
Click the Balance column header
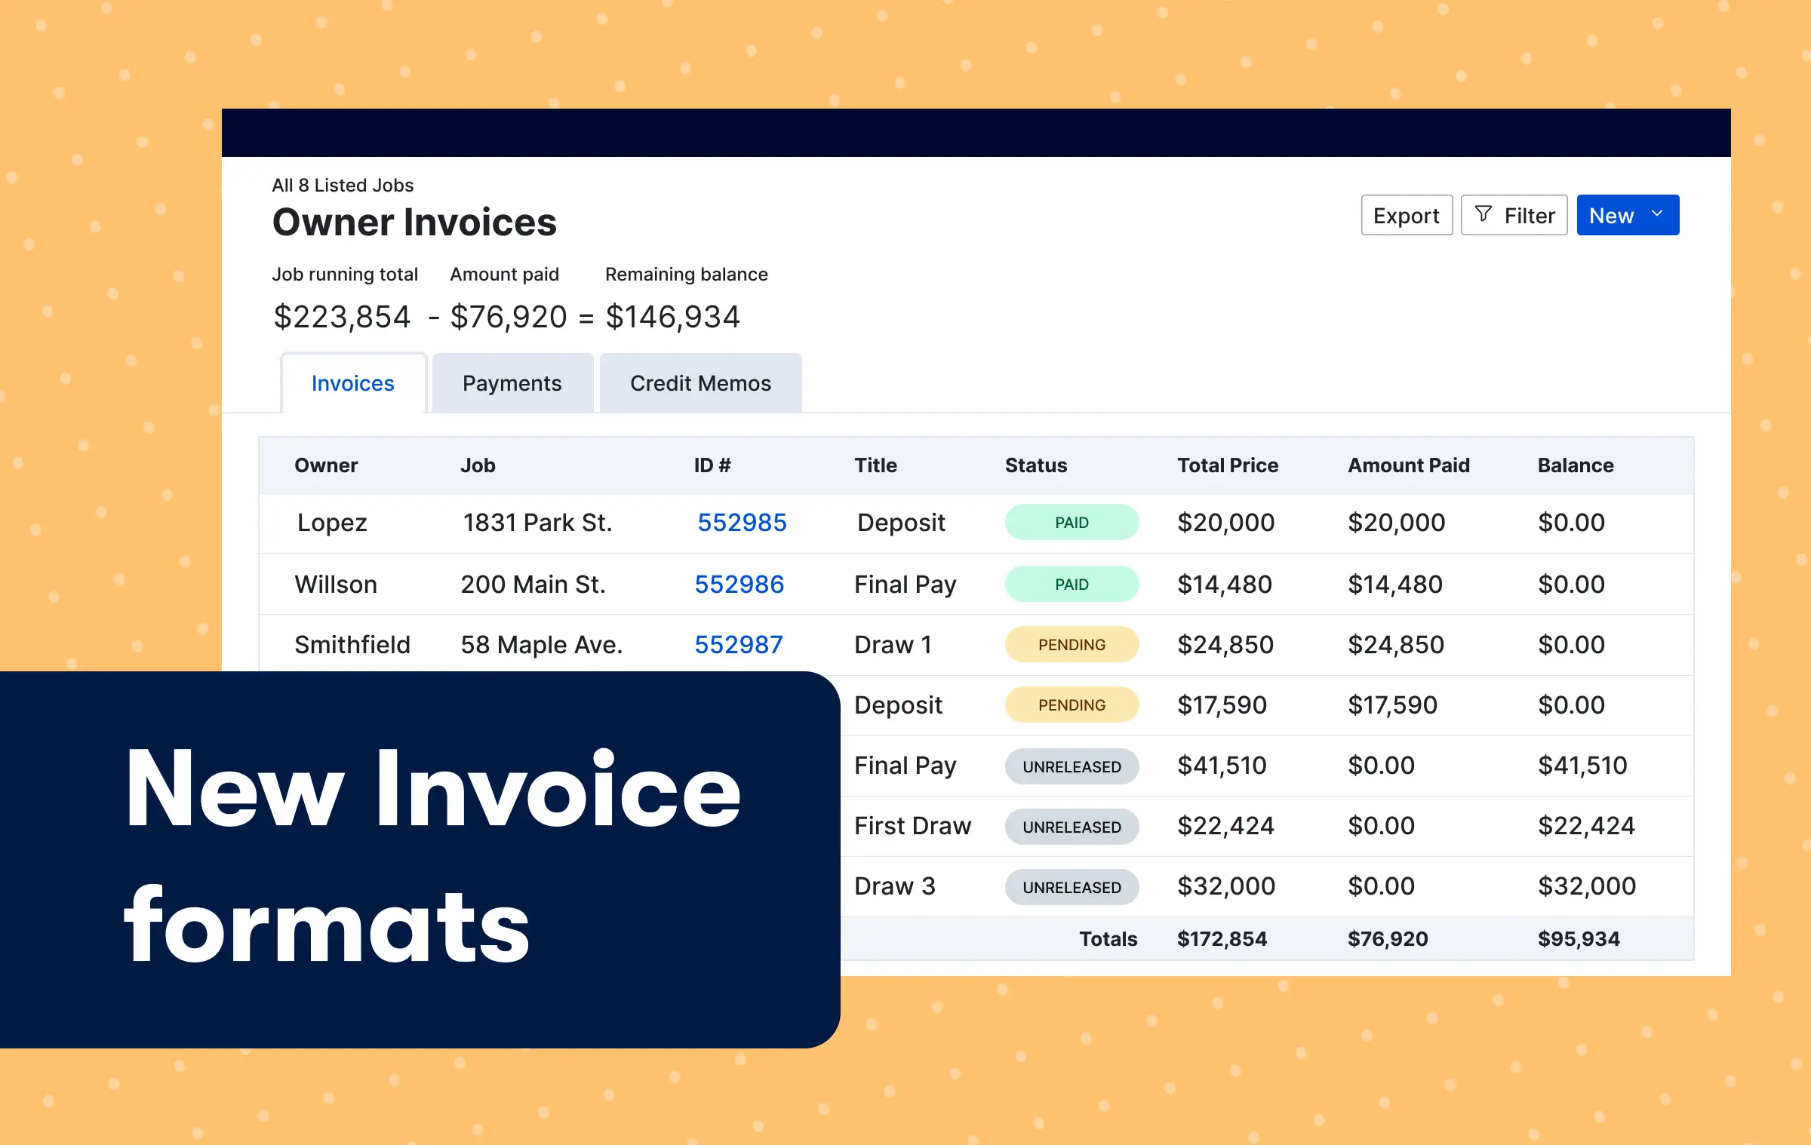pyautogui.click(x=1575, y=465)
